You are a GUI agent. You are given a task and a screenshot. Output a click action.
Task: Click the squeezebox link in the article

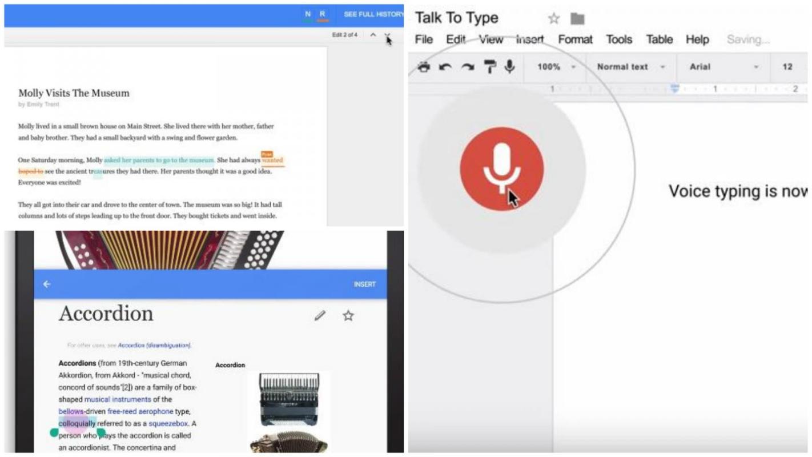168,423
